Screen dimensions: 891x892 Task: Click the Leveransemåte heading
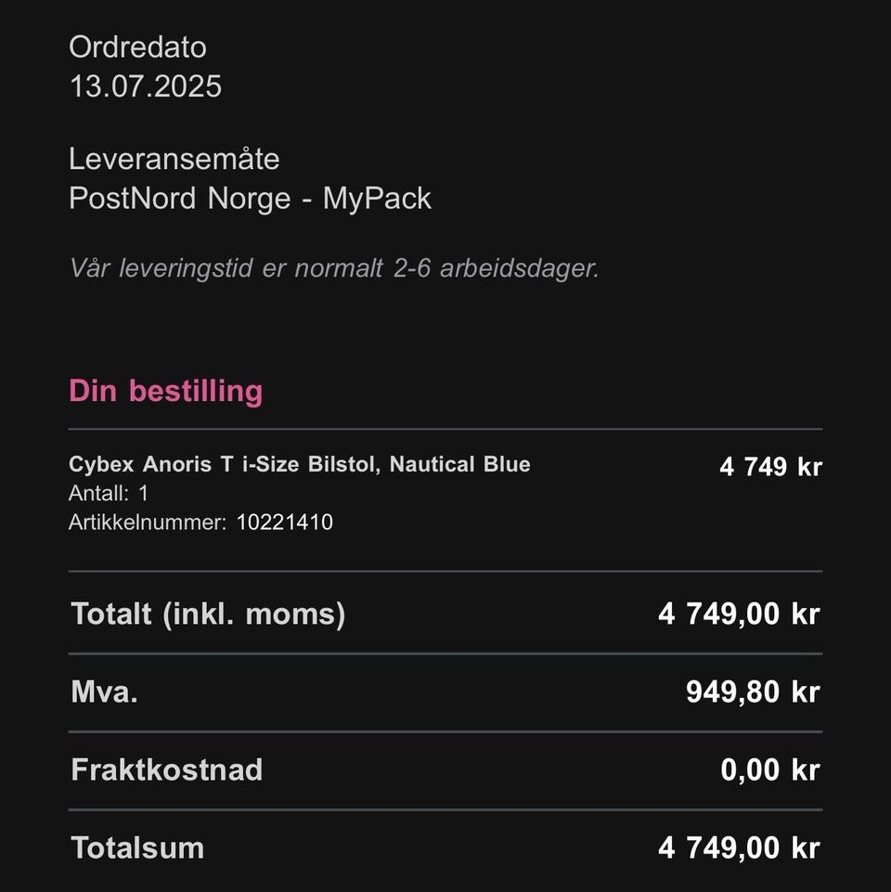click(174, 159)
